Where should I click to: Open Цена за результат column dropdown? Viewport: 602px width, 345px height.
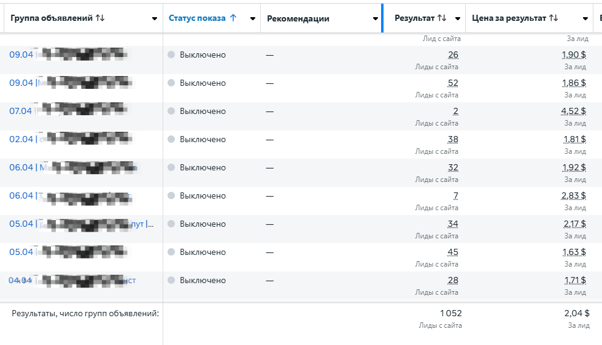[x=585, y=18]
